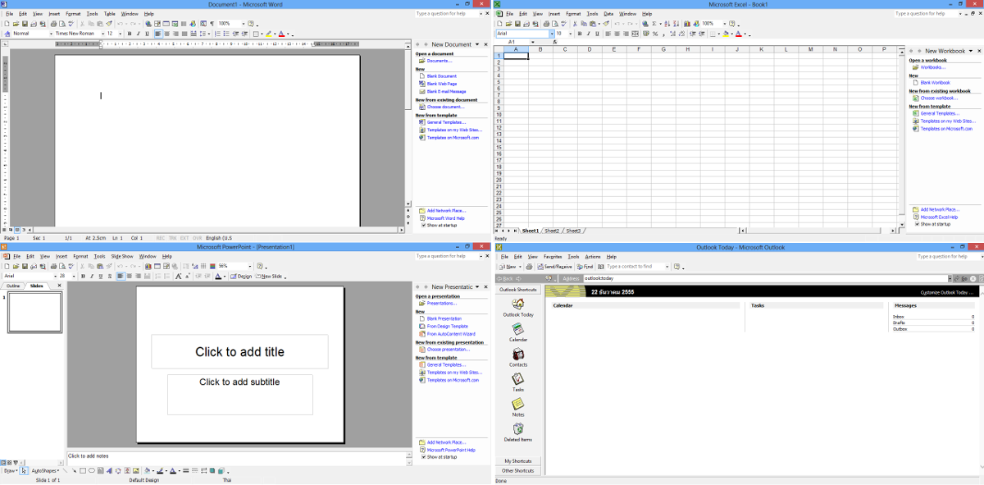Viewport: 984px width, 485px height.
Task: Open Word's font color swatch
Action: (281, 35)
